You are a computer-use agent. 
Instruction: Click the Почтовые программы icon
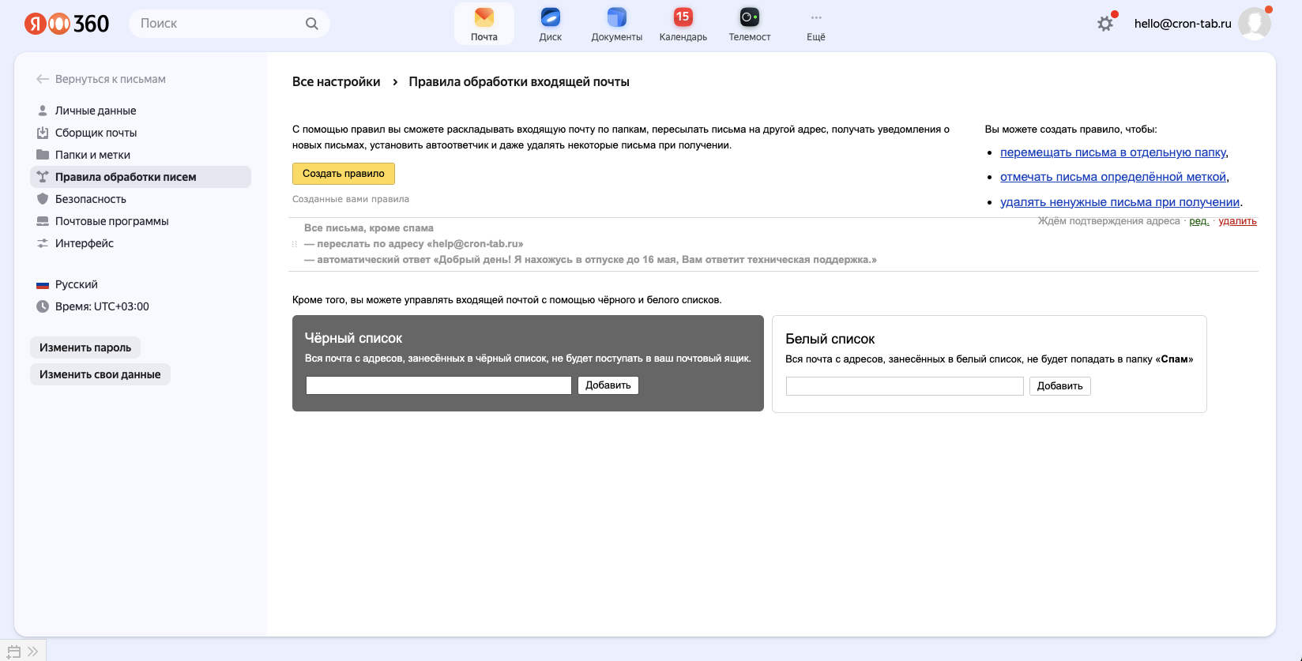tap(43, 221)
